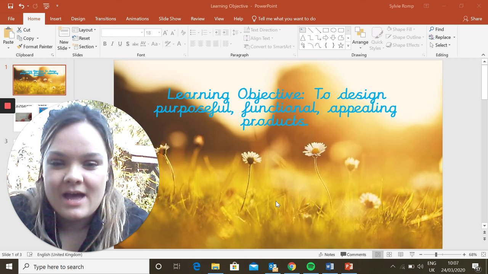The height and width of the screenshot is (274, 488).
Task: Adjust the zoom slider handle
Action: 436,255
